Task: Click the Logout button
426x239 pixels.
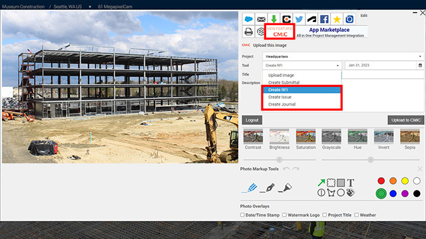Action: (x=252, y=120)
